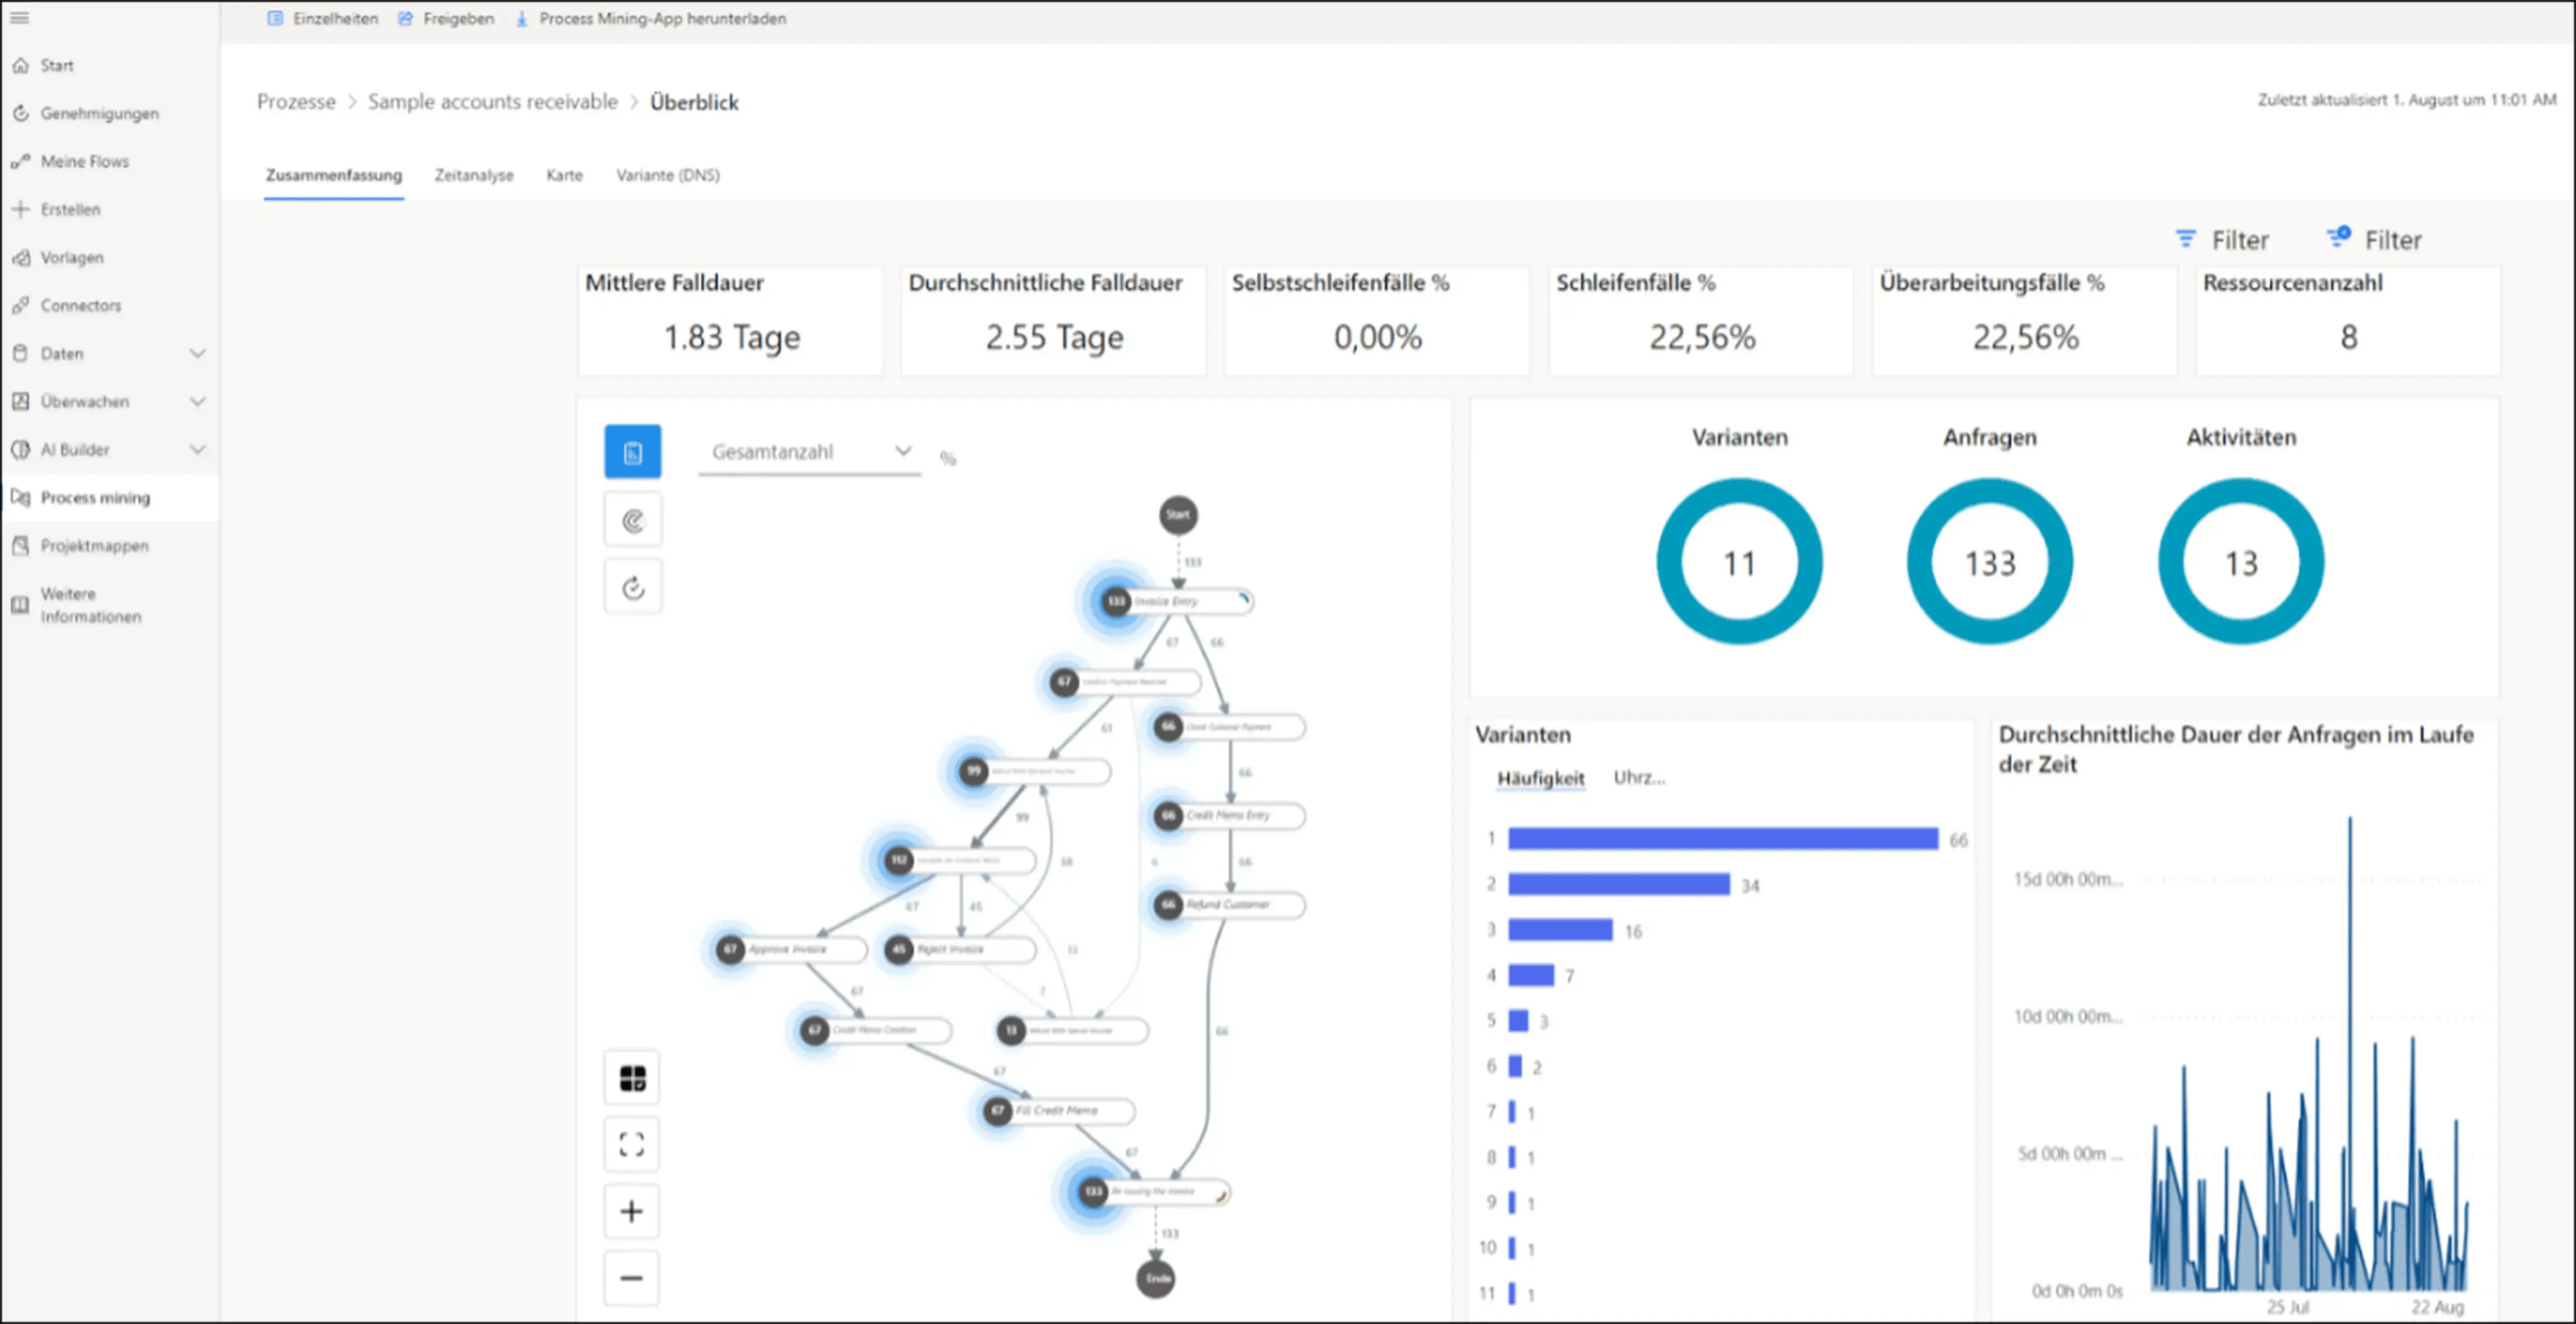Switch to the Zeitanalyse tab
The width and height of the screenshot is (2576, 1324).
474,175
